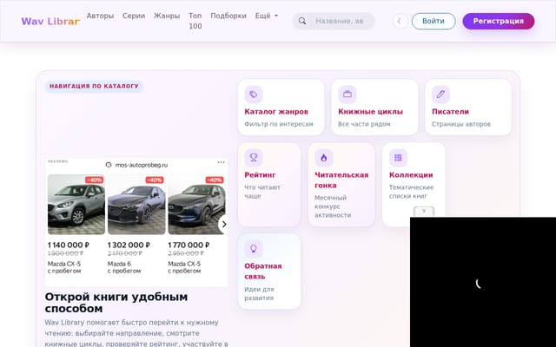The image size is (556, 347).
Task: Open the silver Mazda CX-5 car photo
Action: pyautogui.click(x=76, y=205)
